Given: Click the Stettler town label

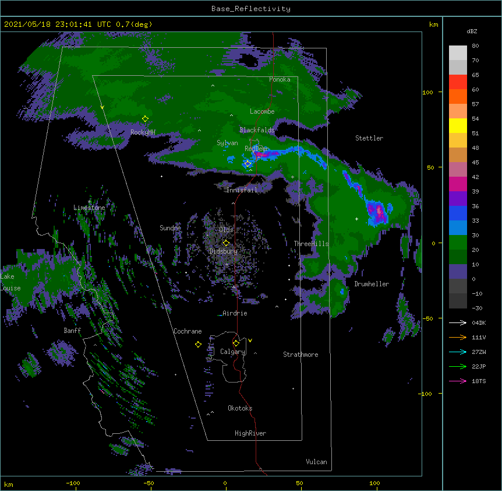Looking at the screenshot, I should pyautogui.click(x=369, y=138).
